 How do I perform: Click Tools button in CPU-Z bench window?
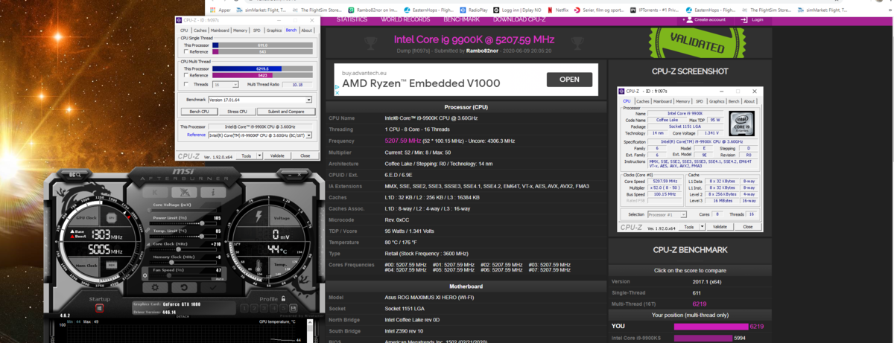click(245, 156)
